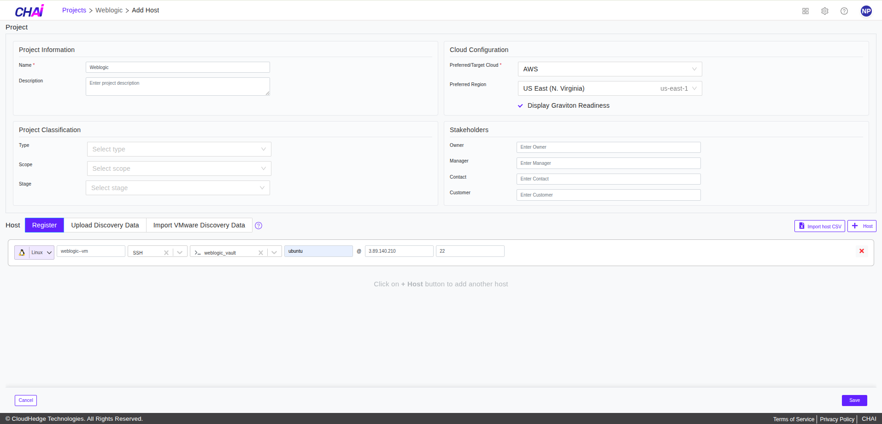Click the help icon beside Import VMware Discovery Data
Image resolution: width=882 pixels, height=424 pixels.
[259, 226]
